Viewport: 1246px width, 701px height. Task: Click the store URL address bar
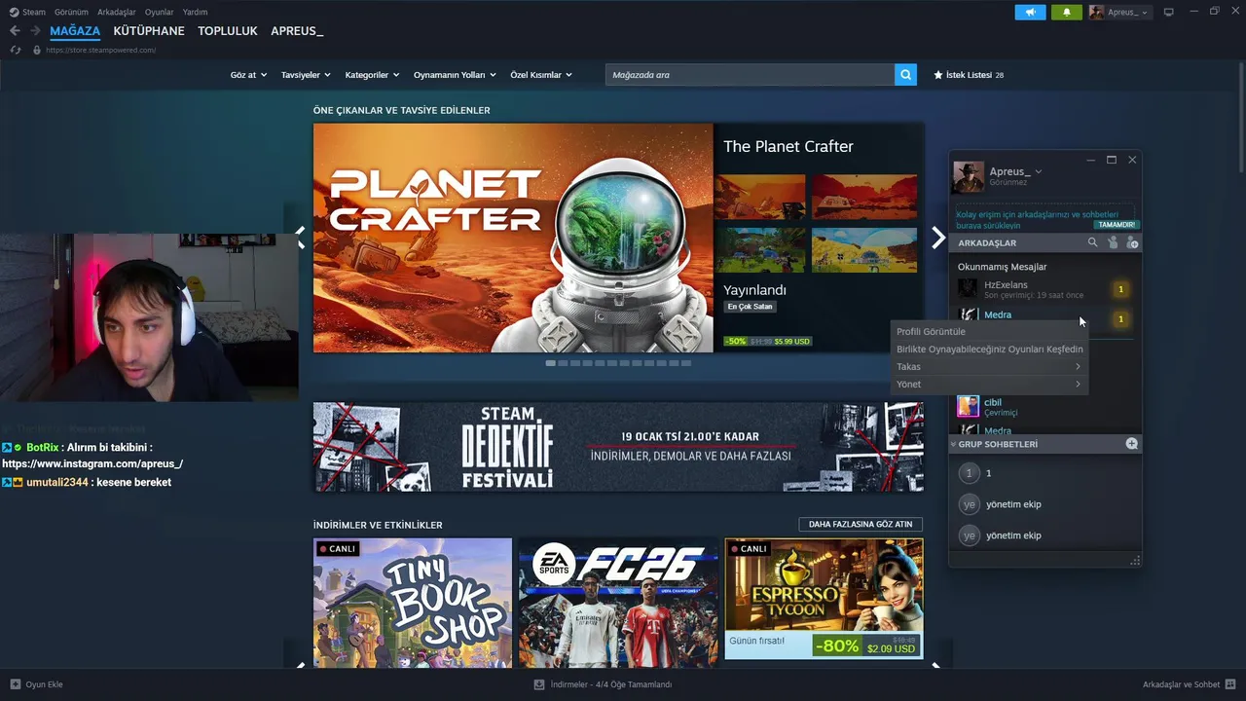point(100,50)
